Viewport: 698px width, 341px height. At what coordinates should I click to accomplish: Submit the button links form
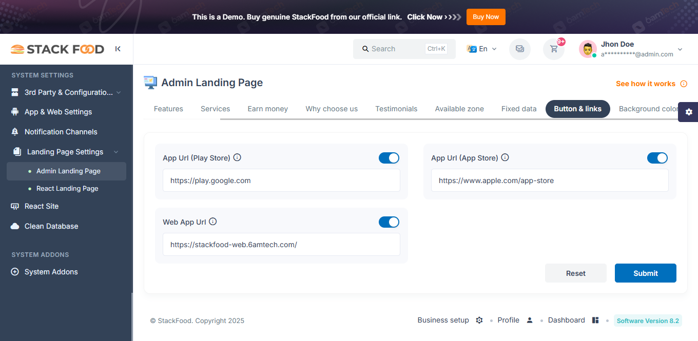pyautogui.click(x=646, y=273)
